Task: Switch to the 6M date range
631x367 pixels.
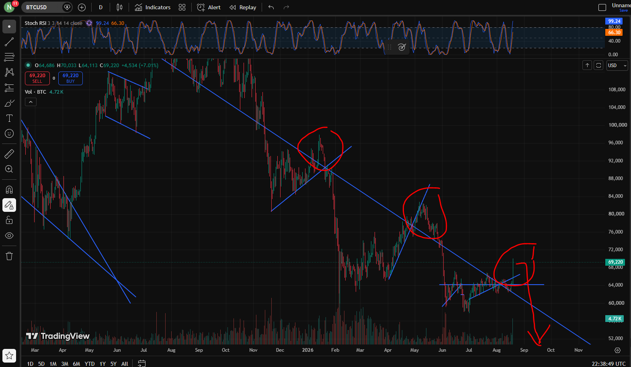Action: tap(76, 364)
